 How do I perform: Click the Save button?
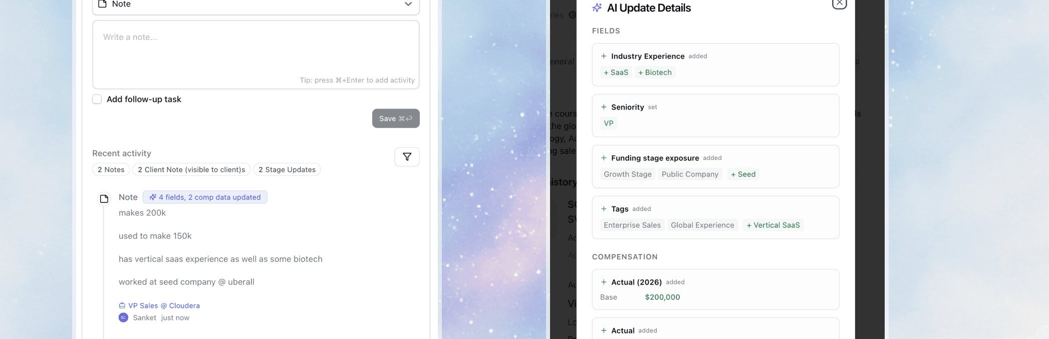395,118
